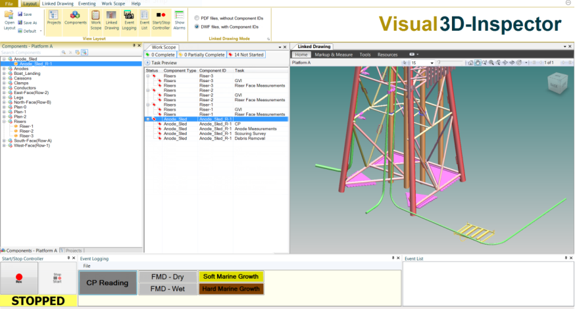
Task: Click Save As in the ribbon
Action: pos(28,23)
